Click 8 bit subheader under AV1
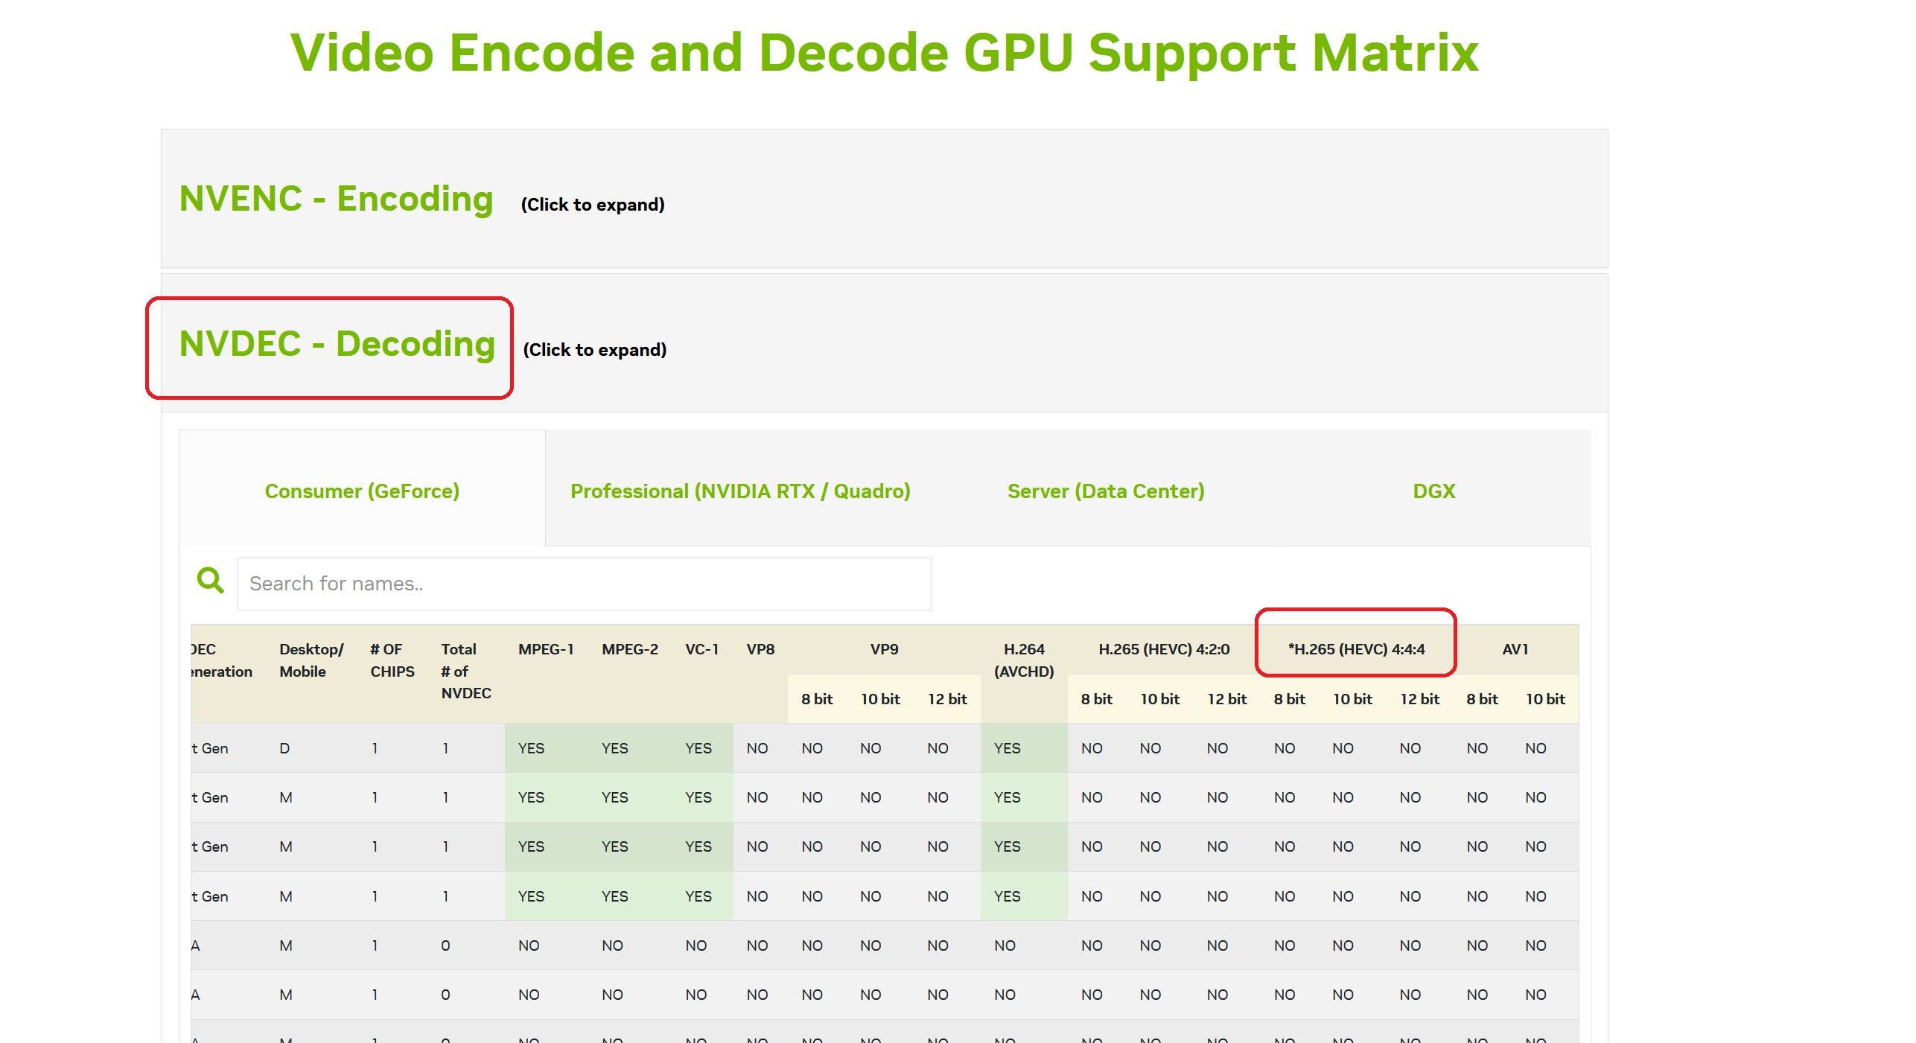The width and height of the screenshot is (1916, 1043). tap(1482, 699)
